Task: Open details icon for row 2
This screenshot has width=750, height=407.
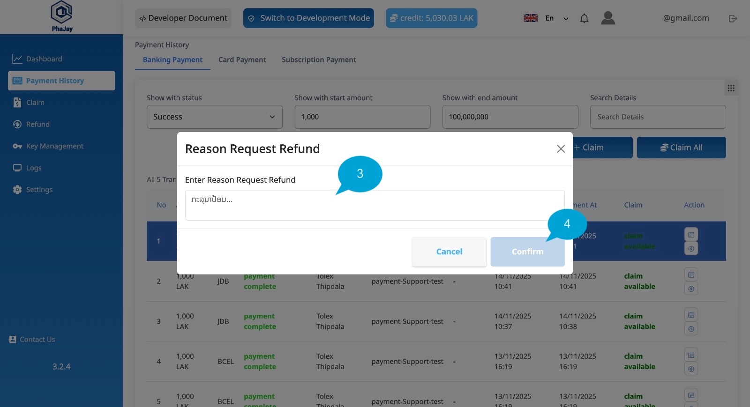Action: pyautogui.click(x=691, y=274)
